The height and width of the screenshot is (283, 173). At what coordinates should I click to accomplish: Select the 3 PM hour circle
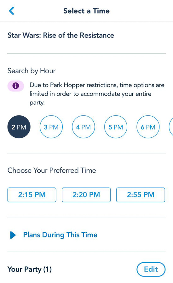[x=51, y=127]
